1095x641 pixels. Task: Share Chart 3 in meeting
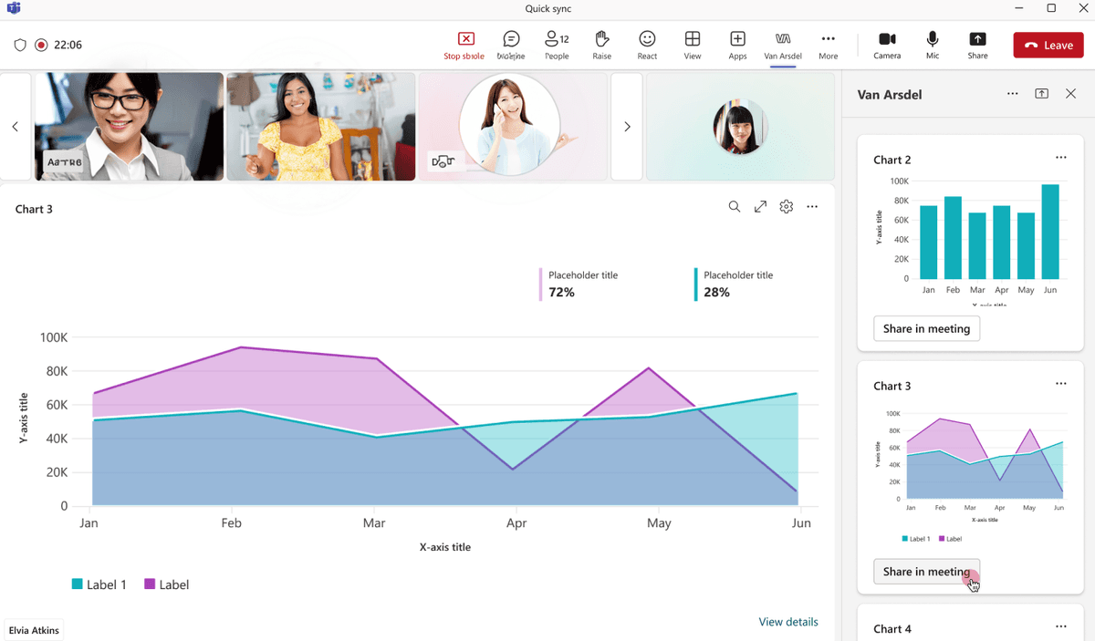[926, 572]
